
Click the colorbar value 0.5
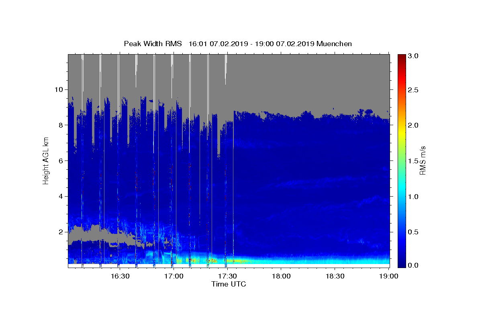413,232
